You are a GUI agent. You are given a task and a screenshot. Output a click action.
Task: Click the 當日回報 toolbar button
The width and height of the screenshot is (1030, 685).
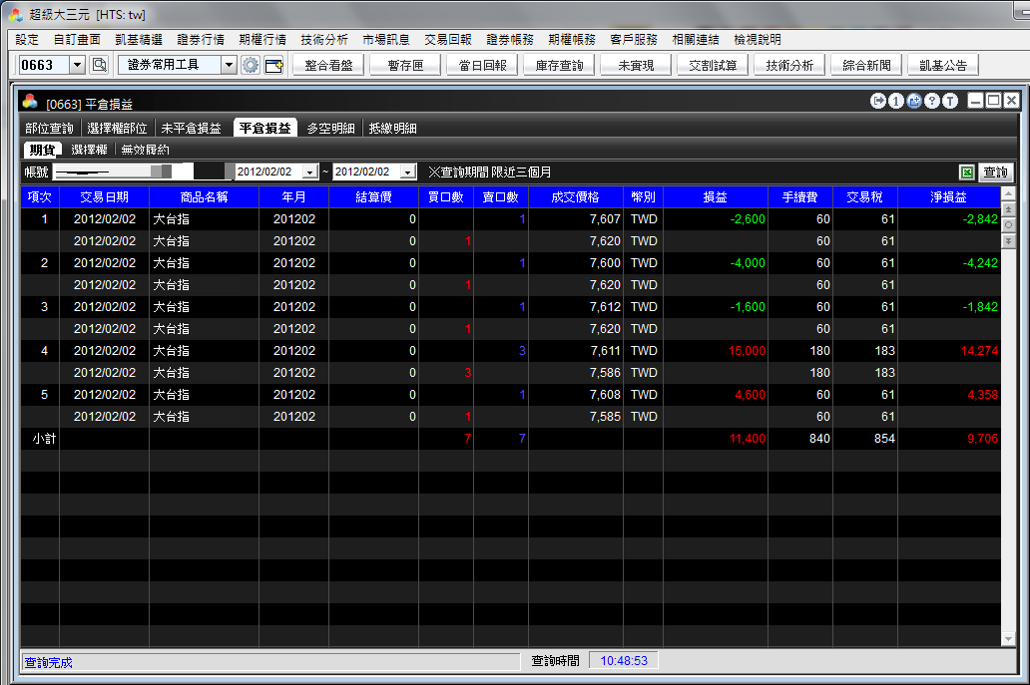pyautogui.click(x=482, y=65)
